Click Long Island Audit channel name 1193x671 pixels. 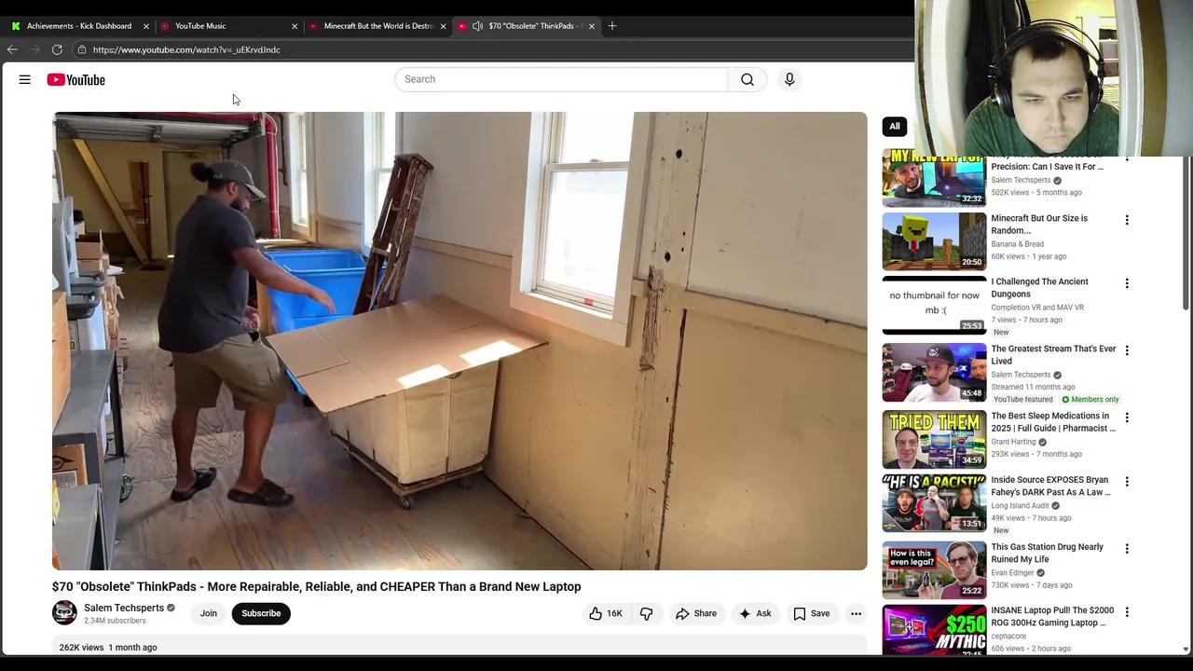click(1021, 505)
